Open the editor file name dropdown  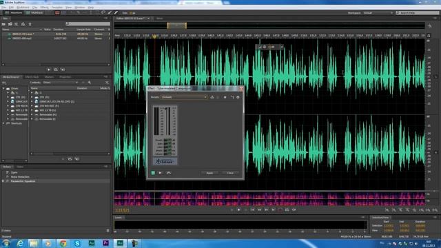(x=148, y=19)
